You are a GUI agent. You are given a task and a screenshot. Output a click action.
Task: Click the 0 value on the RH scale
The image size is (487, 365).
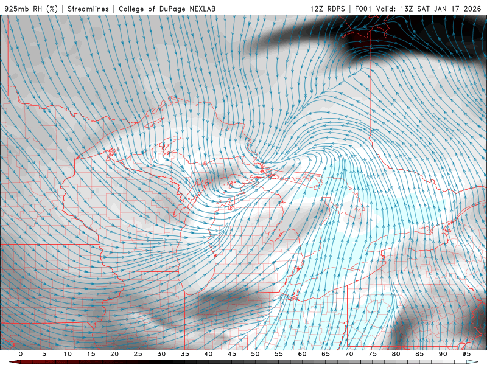pos(21,354)
